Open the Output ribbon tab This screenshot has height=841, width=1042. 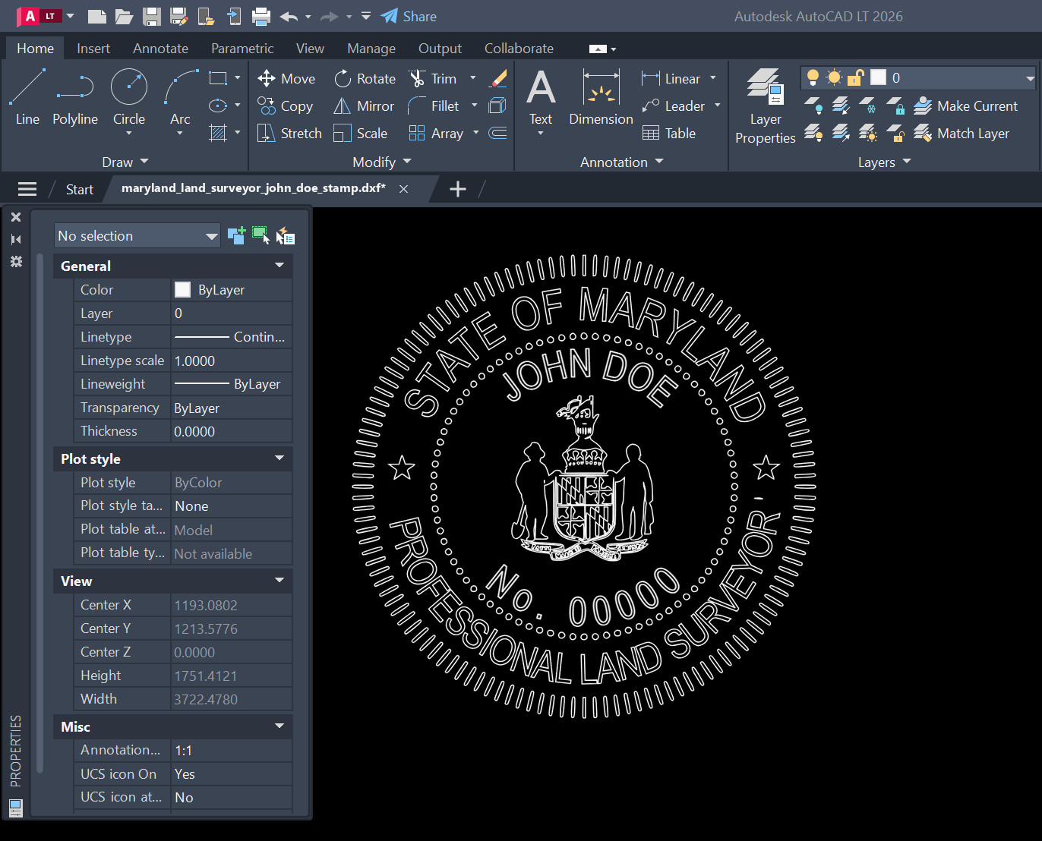coord(440,49)
